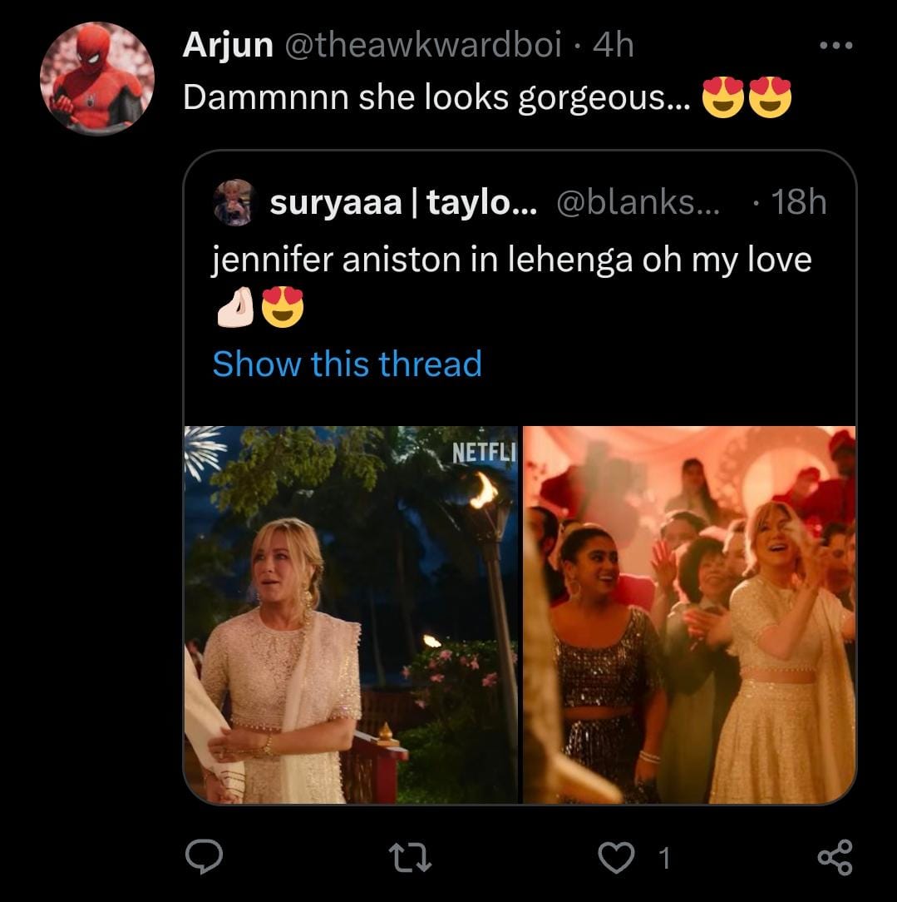
Task: Click the "Show this thread" link
Action: click(347, 364)
